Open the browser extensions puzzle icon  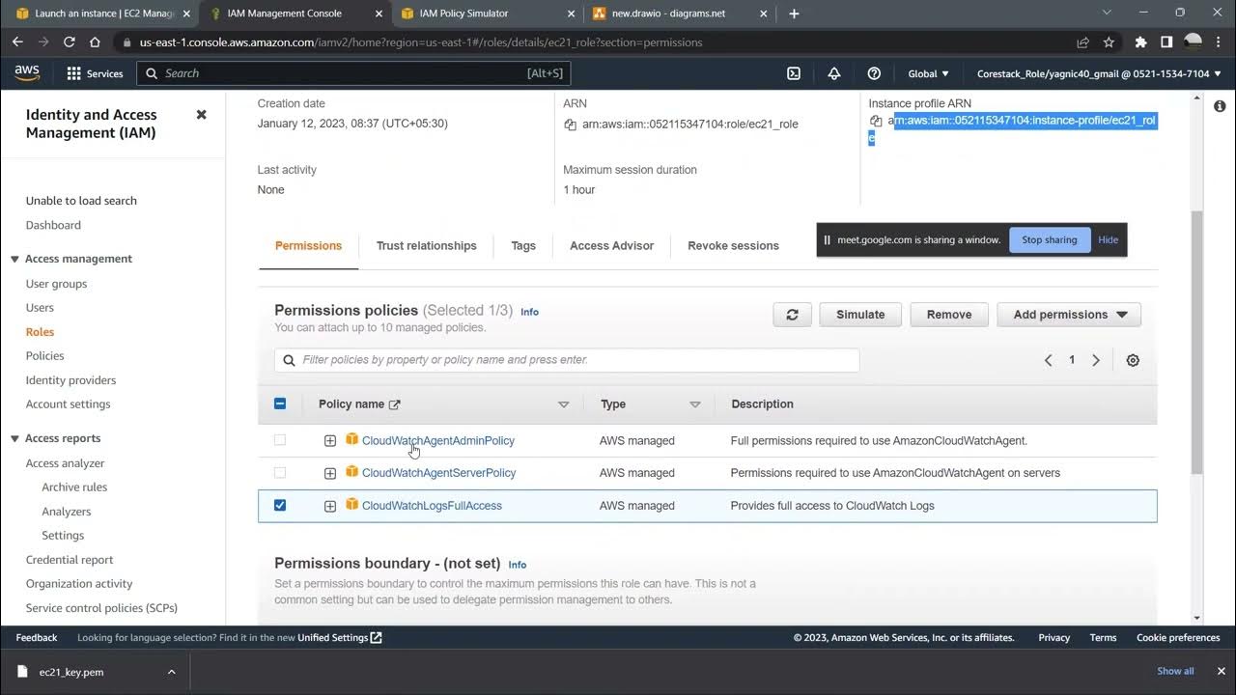[x=1140, y=42]
